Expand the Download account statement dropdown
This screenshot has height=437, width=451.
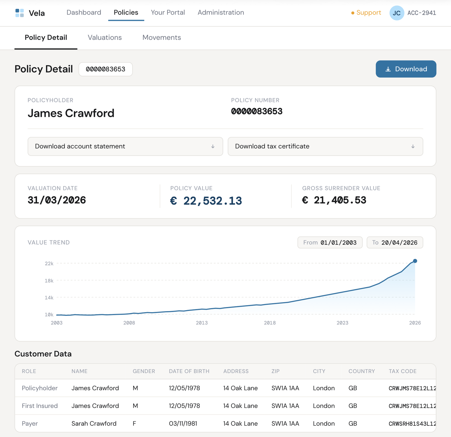point(125,146)
